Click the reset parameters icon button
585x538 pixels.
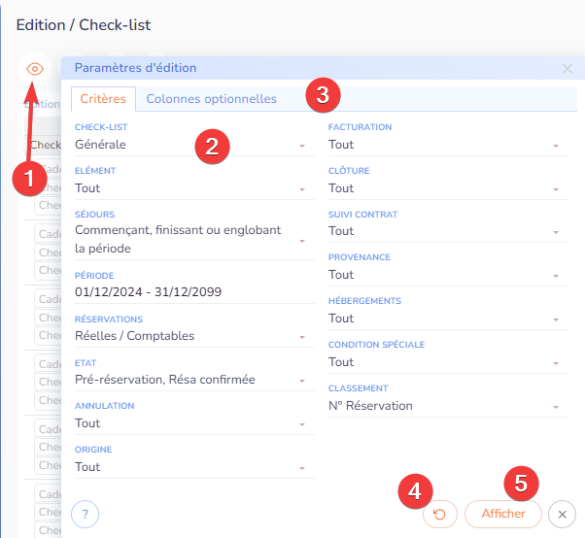point(439,514)
